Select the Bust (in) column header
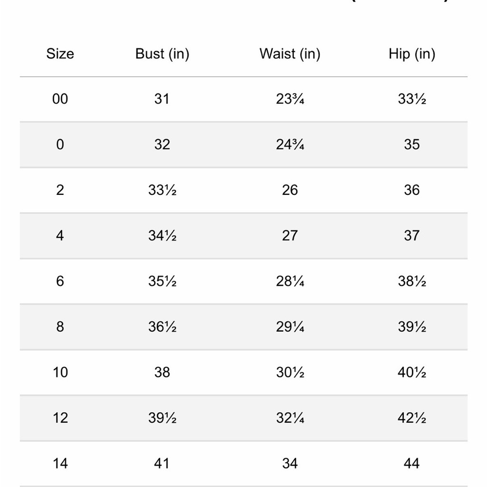 point(162,54)
